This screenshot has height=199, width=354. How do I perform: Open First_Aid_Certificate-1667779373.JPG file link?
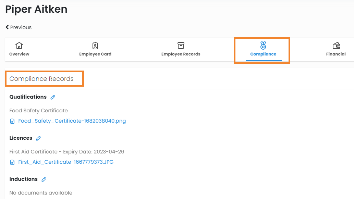(x=66, y=162)
